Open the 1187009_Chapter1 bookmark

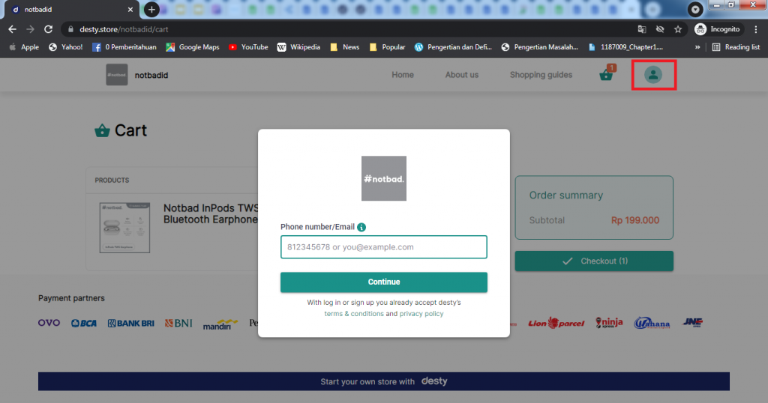click(625, 47)
